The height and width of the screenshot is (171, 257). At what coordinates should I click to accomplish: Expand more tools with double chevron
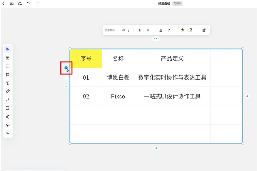(x=8, y=133)
